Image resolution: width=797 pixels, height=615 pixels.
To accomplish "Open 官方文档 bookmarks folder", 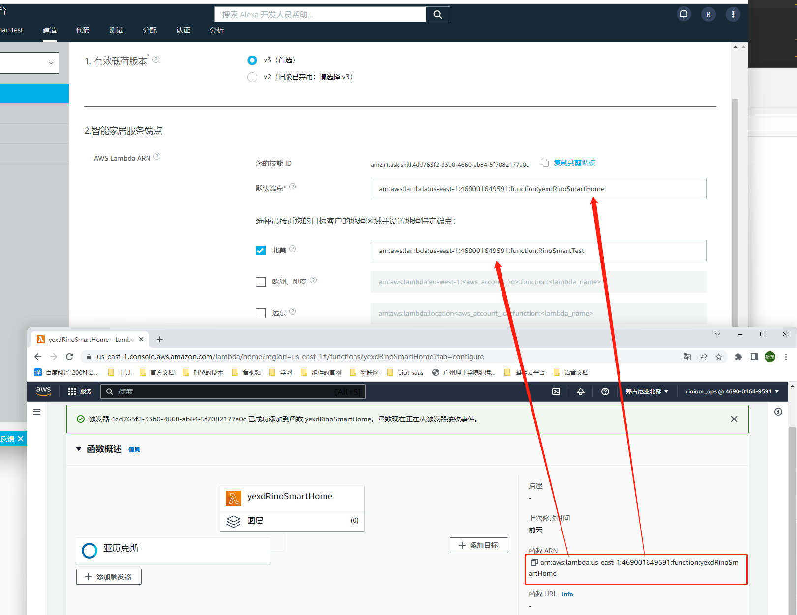I will (157, 372).
